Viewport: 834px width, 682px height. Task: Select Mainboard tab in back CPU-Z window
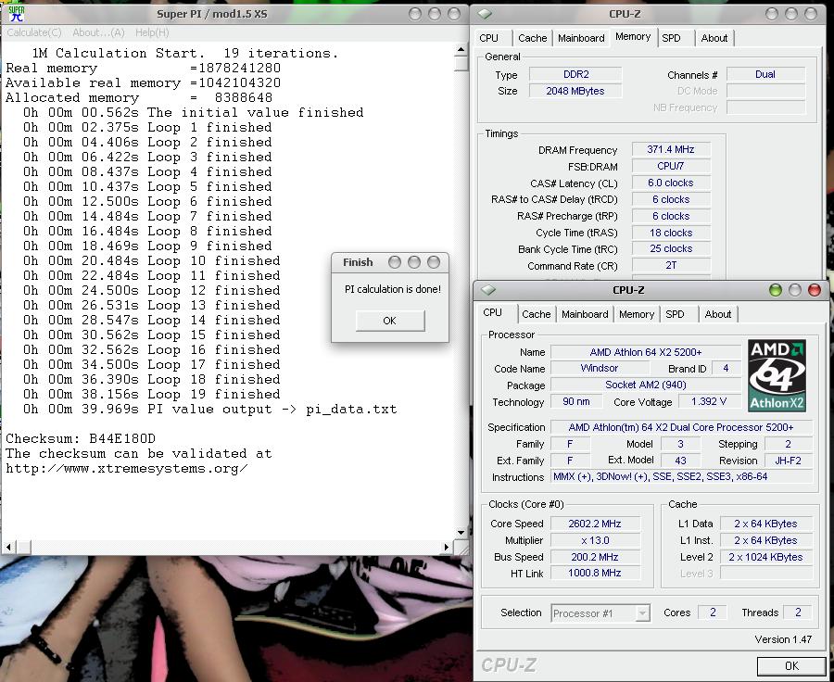point(581,38)
